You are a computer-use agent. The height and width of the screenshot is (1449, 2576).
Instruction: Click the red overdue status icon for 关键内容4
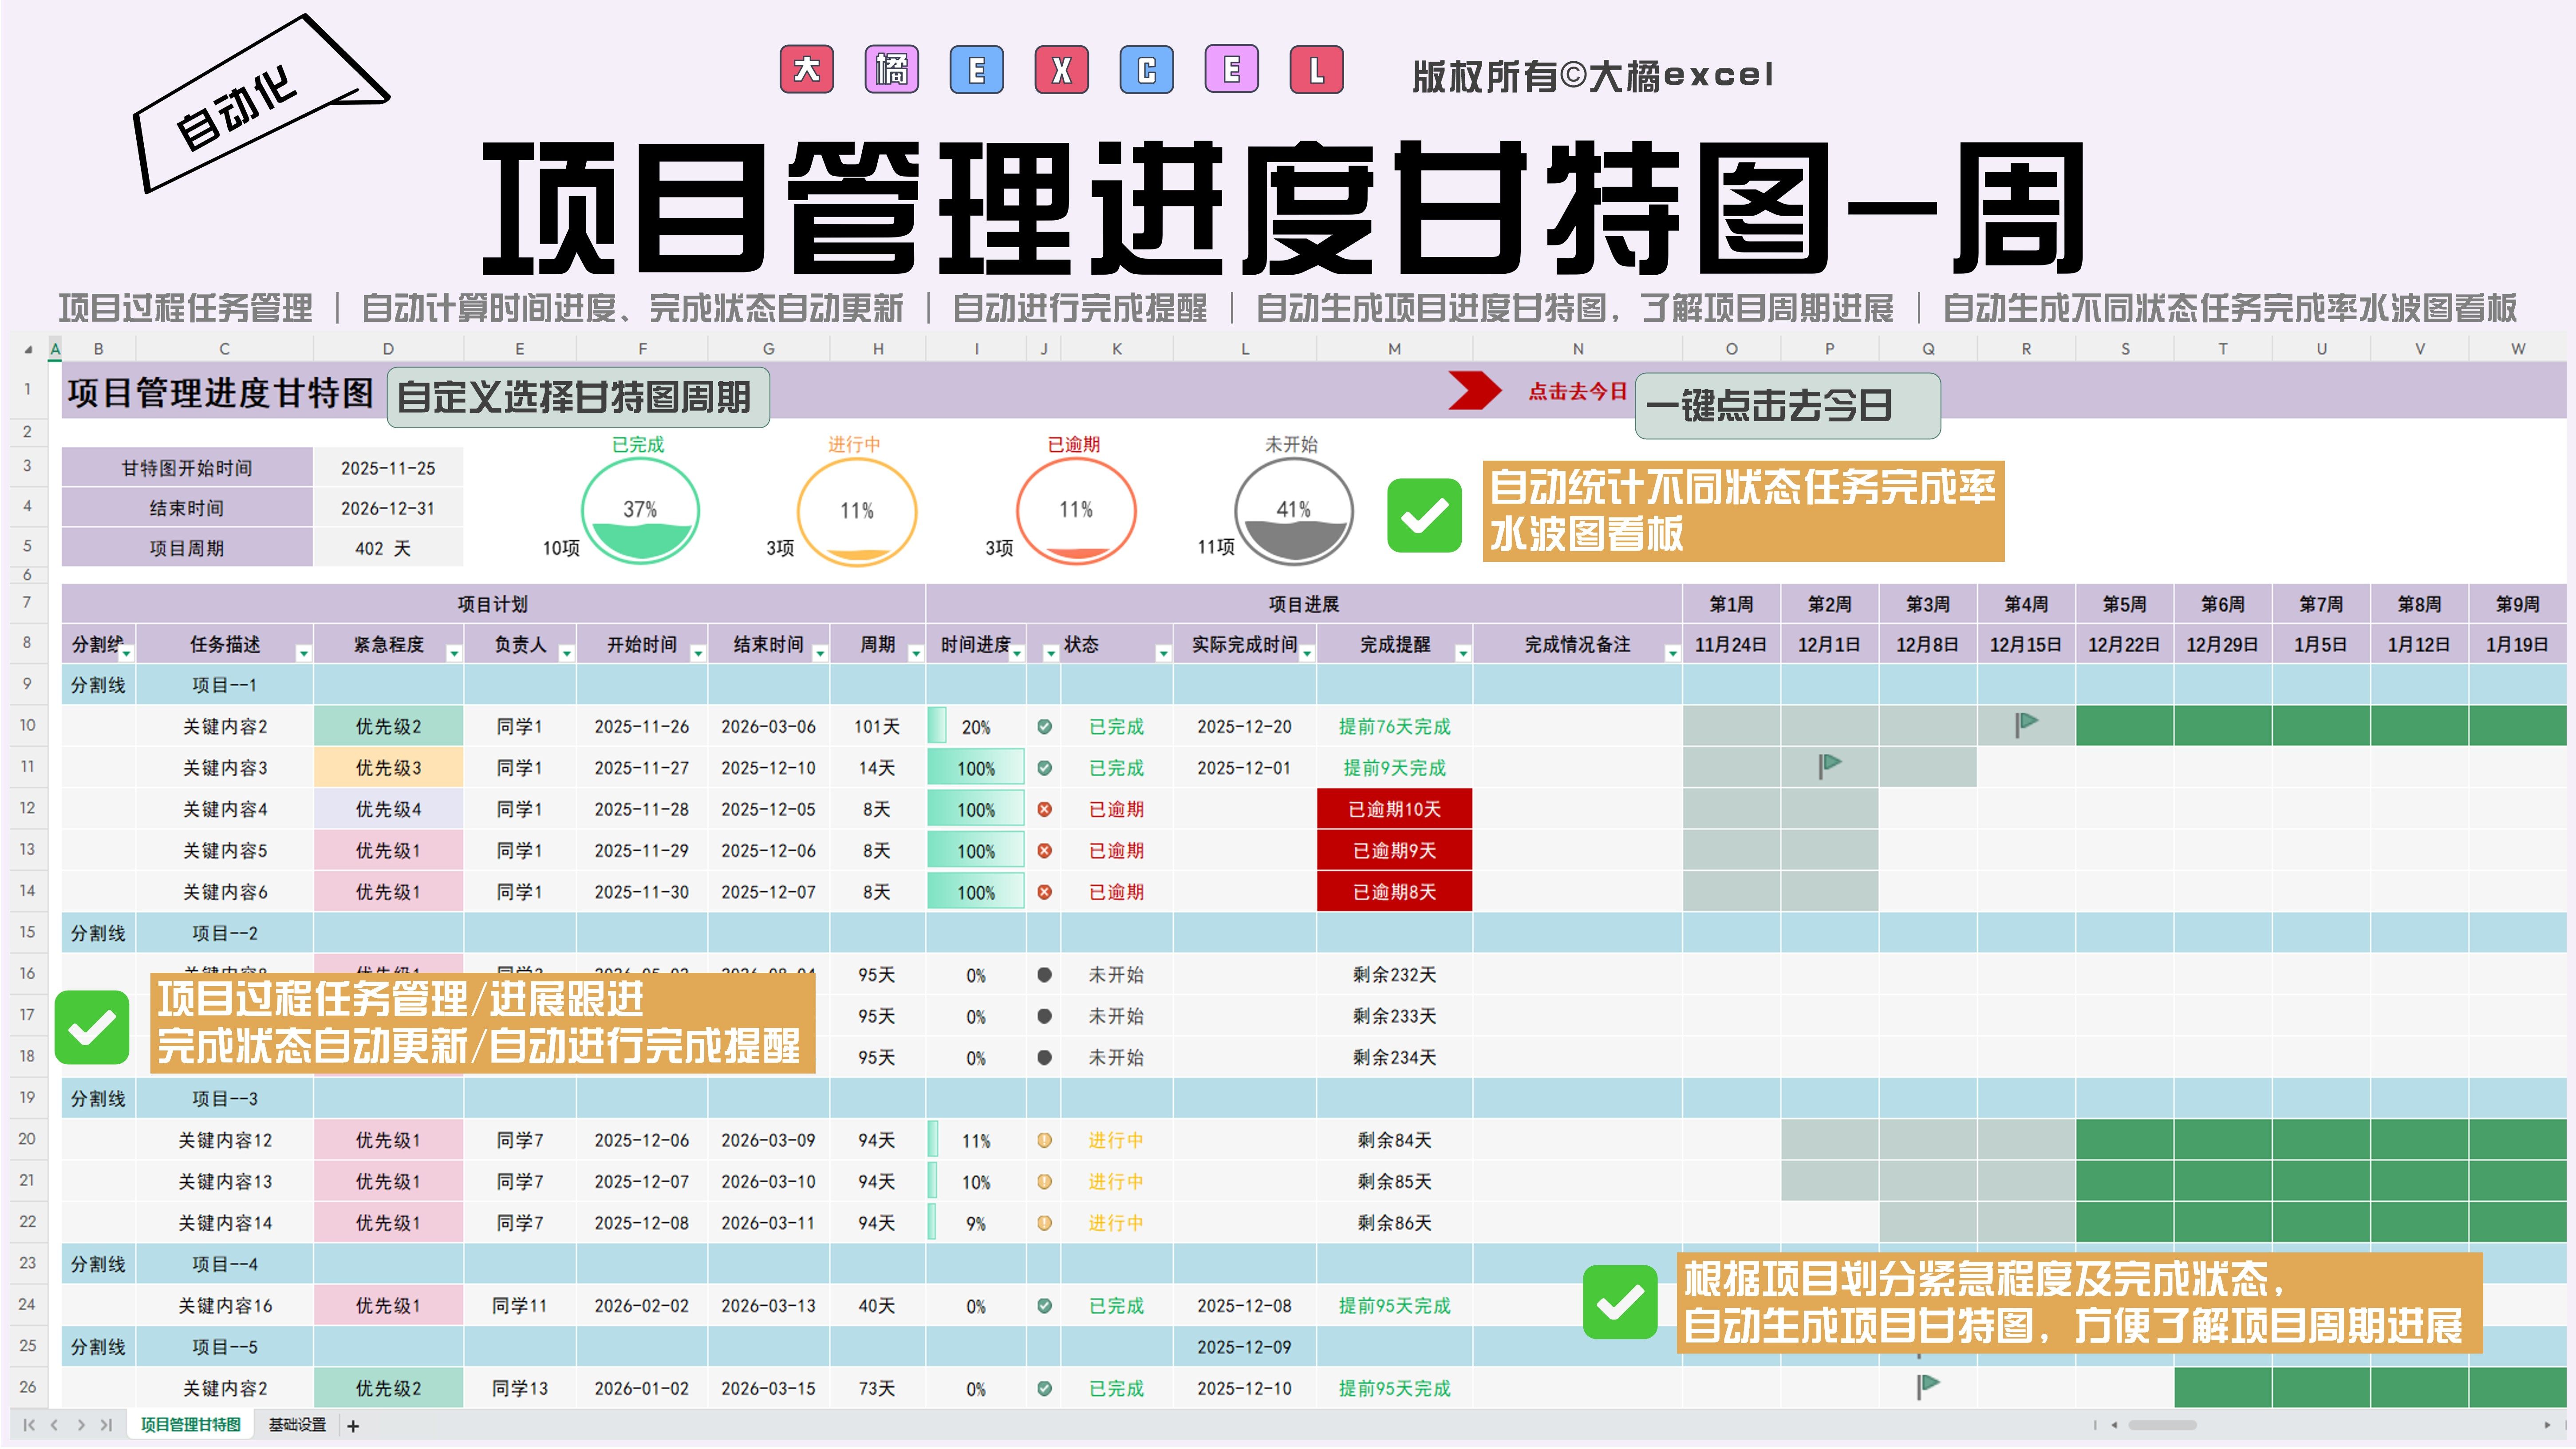tap(1044, 809)
